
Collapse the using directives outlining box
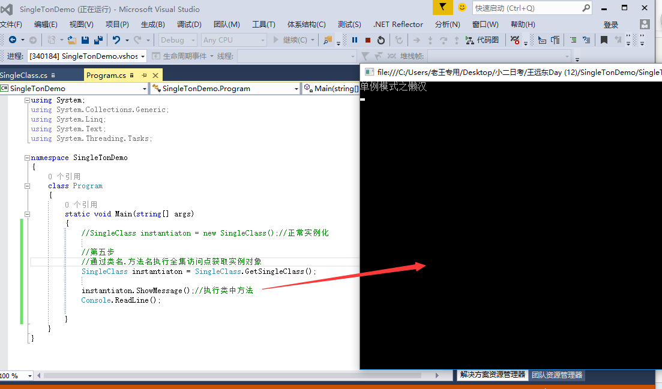coord(27,100)
